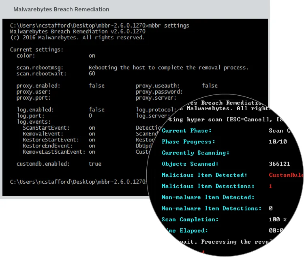Click the 'on' value next to ScanStartEvent
This screenshot has width=304, height=257.
[92, 128]
